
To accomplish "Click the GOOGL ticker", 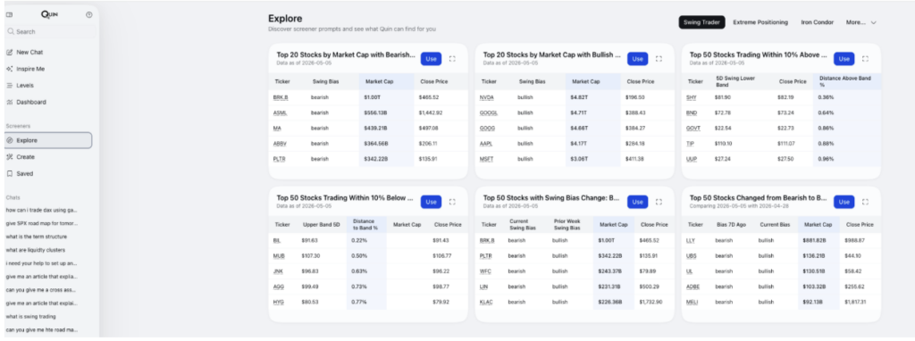I will (x=489, y=112).
